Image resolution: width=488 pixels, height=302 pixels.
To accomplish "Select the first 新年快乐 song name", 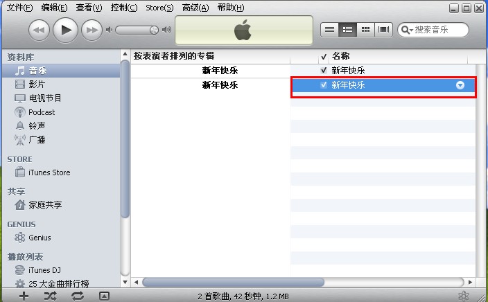I will click(x=348, y=71).
